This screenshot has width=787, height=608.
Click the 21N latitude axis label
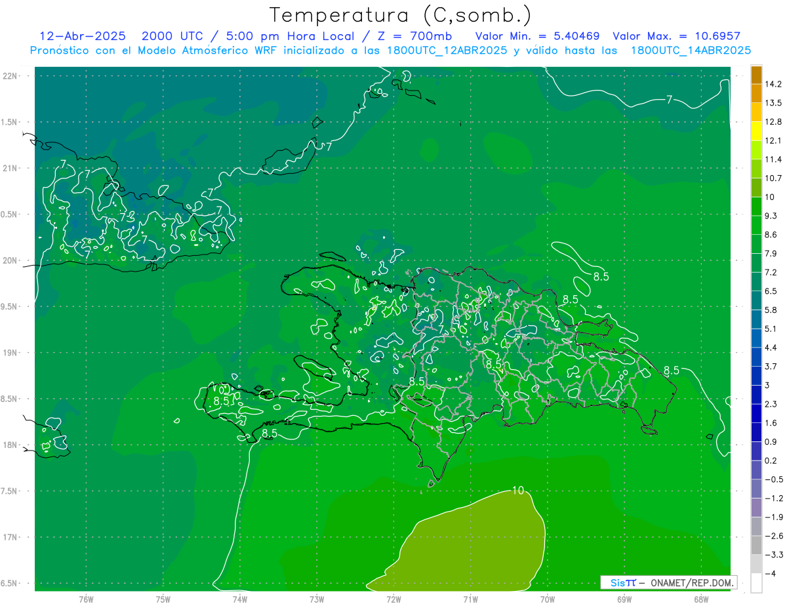tap(10, 168)
